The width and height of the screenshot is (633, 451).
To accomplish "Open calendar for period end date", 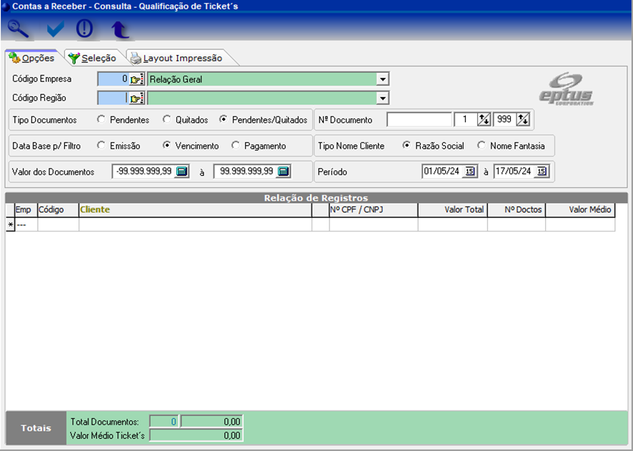I will (x=541, y=172).
